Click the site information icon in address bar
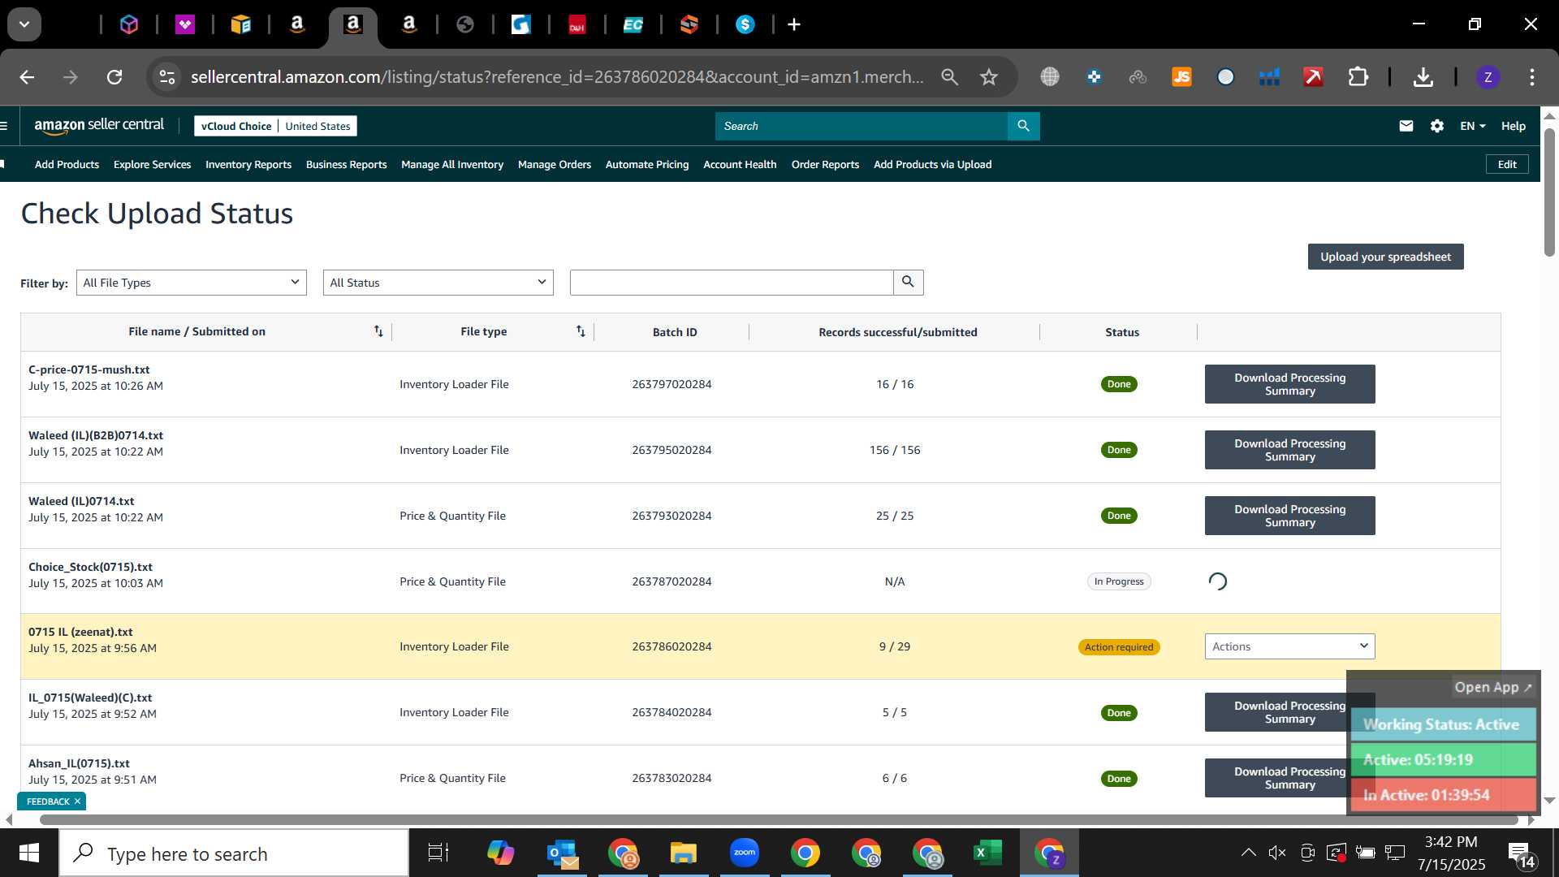Image resolution: width=1559 pixels, height=877 pixels. click(x=166, y=77)
